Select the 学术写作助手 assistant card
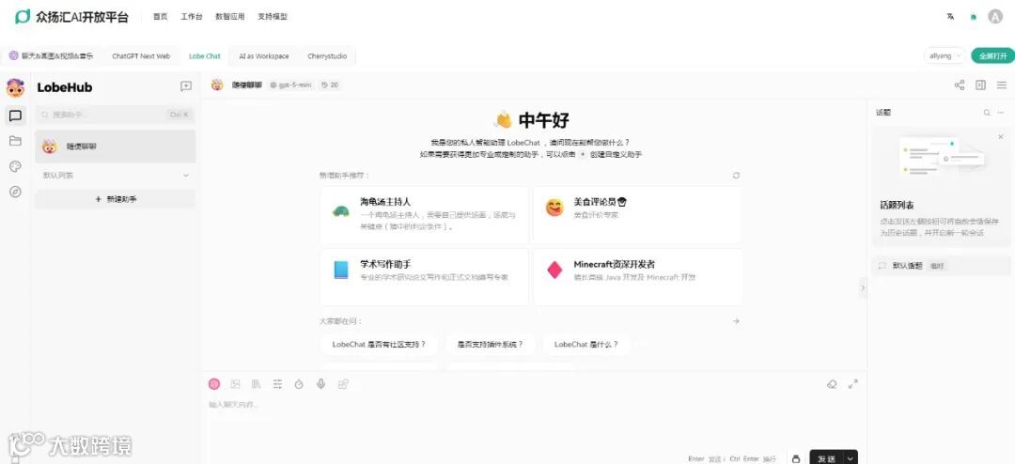 coord(424,277)
